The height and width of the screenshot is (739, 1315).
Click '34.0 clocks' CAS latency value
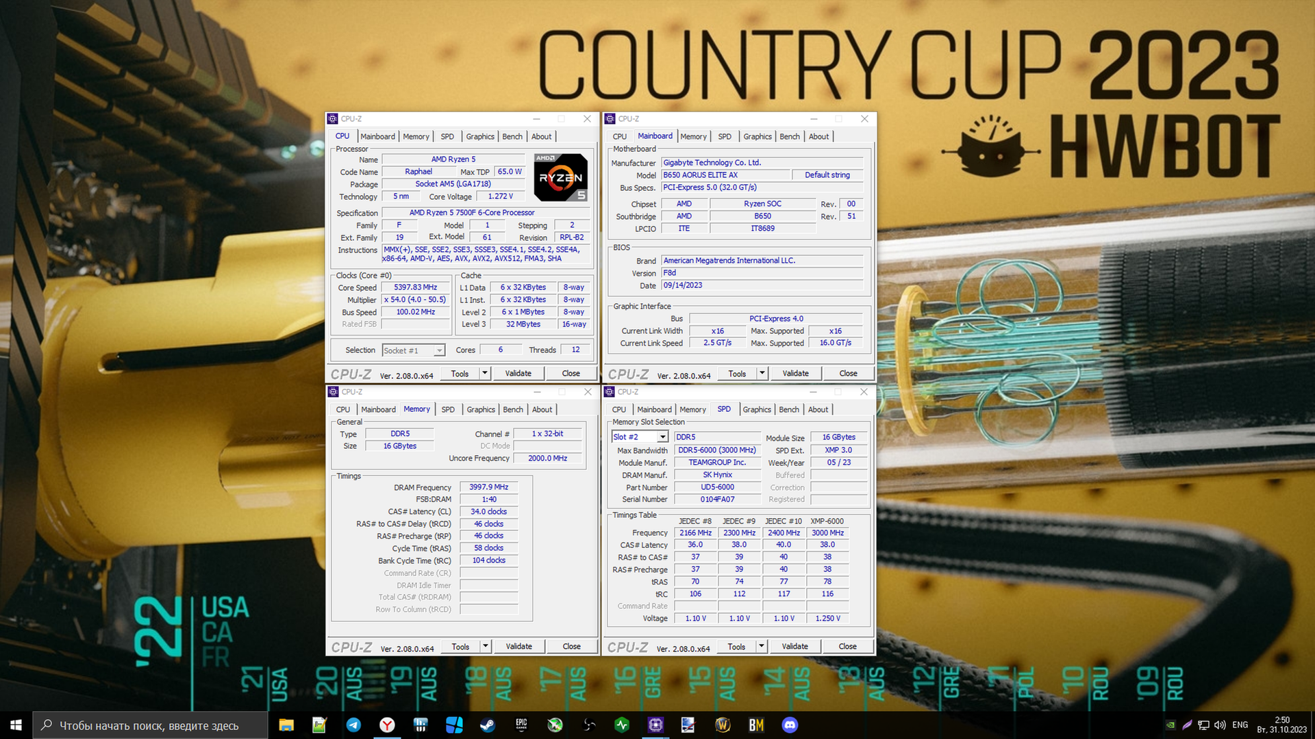(x=489, y=512)
